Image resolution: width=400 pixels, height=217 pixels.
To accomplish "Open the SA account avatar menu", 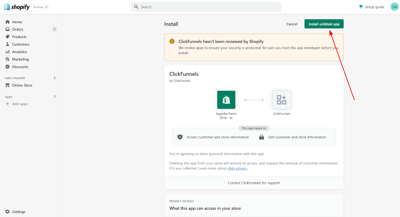I will point(394,7).
